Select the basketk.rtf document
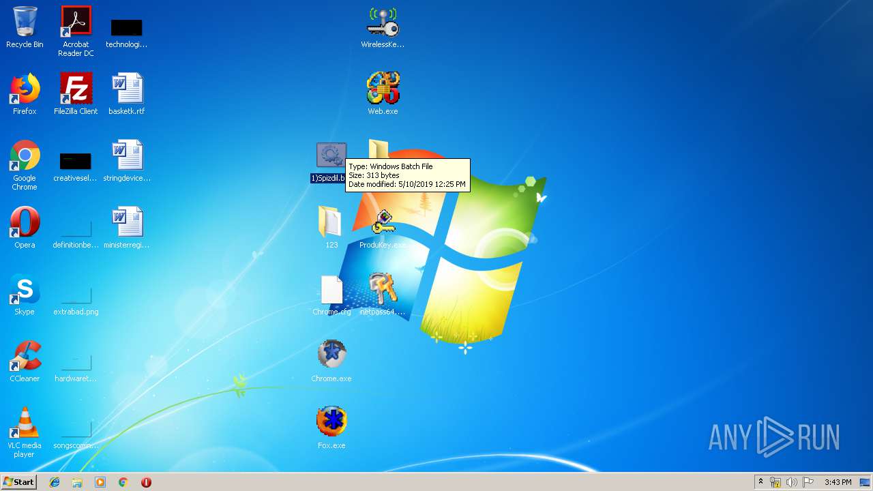Viewport: 873px width, 491px height. [126, 94]
